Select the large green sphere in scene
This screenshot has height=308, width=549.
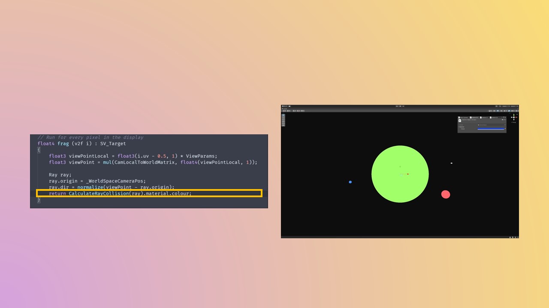(x=400, y=174)
